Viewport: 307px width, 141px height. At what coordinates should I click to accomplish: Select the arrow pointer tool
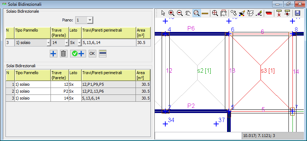click(x=163, y=13)
